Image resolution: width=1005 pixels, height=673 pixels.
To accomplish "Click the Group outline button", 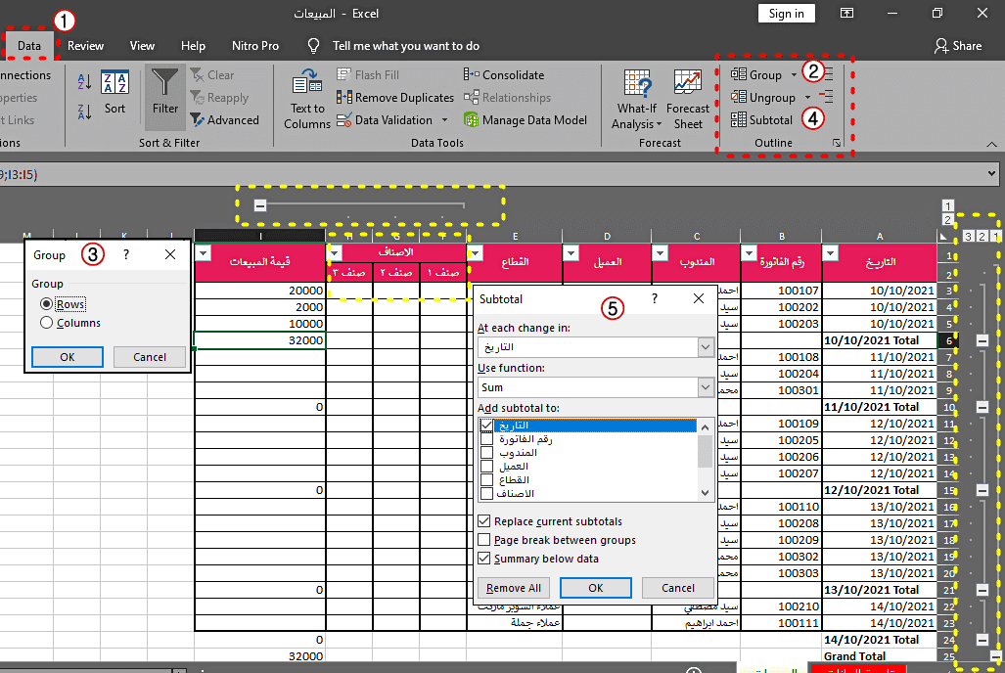I will tap(756, 75).
